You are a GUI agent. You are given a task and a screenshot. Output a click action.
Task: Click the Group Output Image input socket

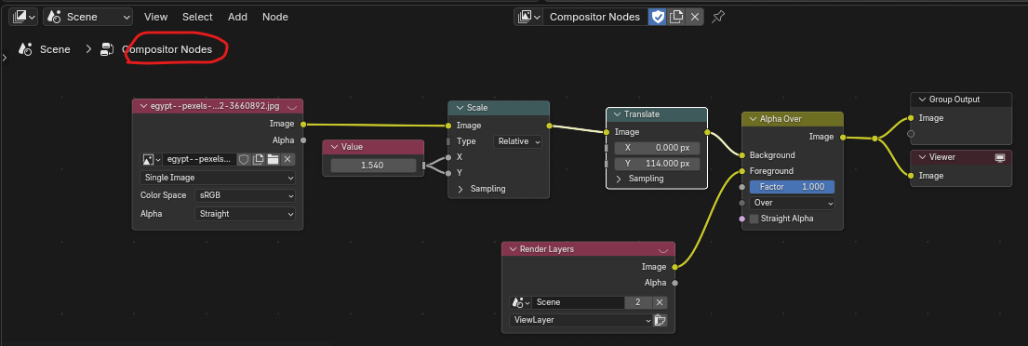pyautogui.click(x=911, y=118)
